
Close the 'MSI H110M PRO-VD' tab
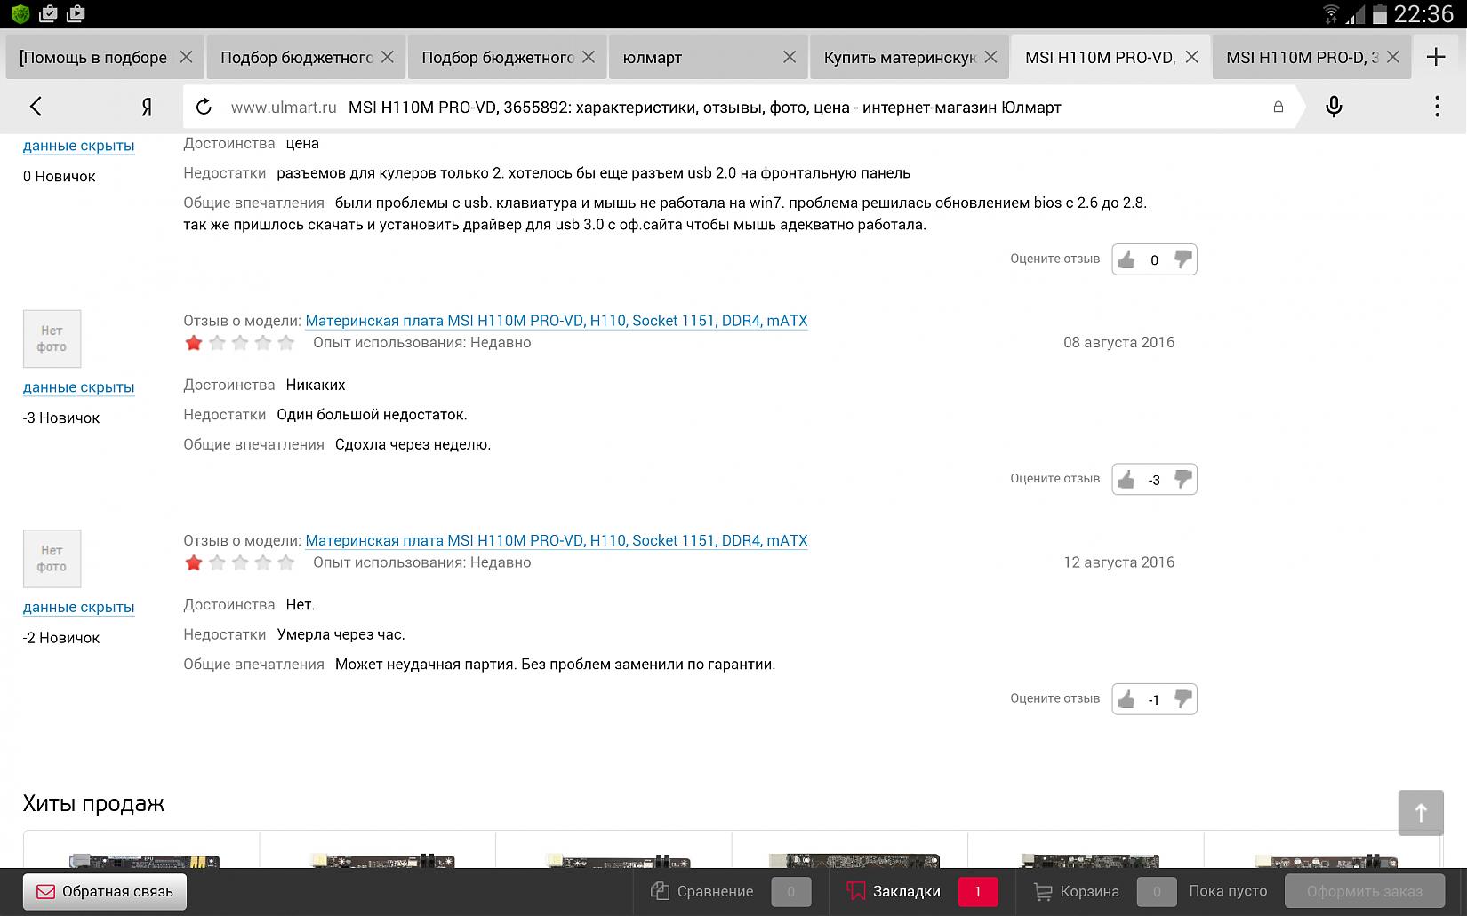(1192, 57)
